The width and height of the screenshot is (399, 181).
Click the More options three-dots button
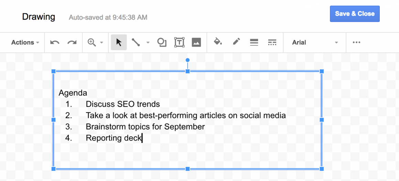356,42
